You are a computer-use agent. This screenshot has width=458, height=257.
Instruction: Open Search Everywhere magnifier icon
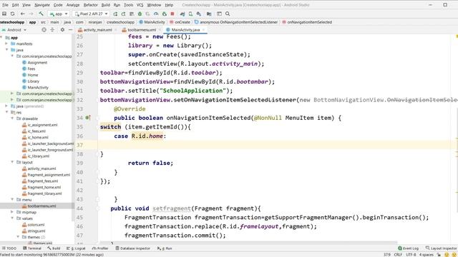coord(228,14)
